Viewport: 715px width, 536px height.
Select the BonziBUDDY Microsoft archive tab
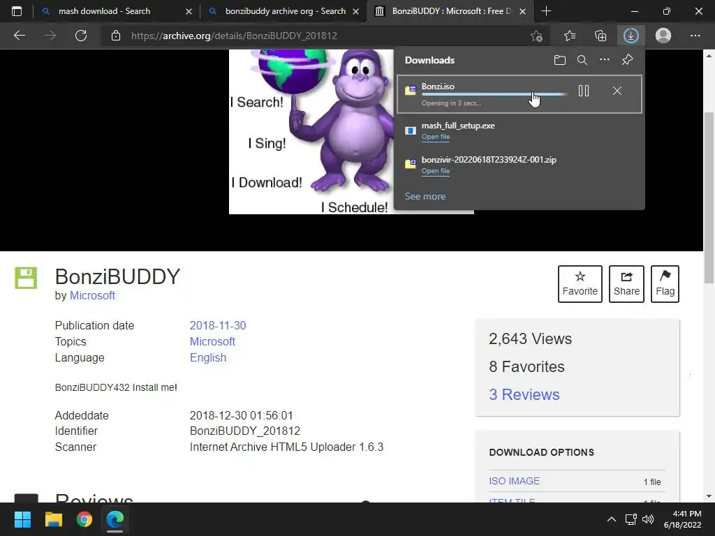point(450,11)
